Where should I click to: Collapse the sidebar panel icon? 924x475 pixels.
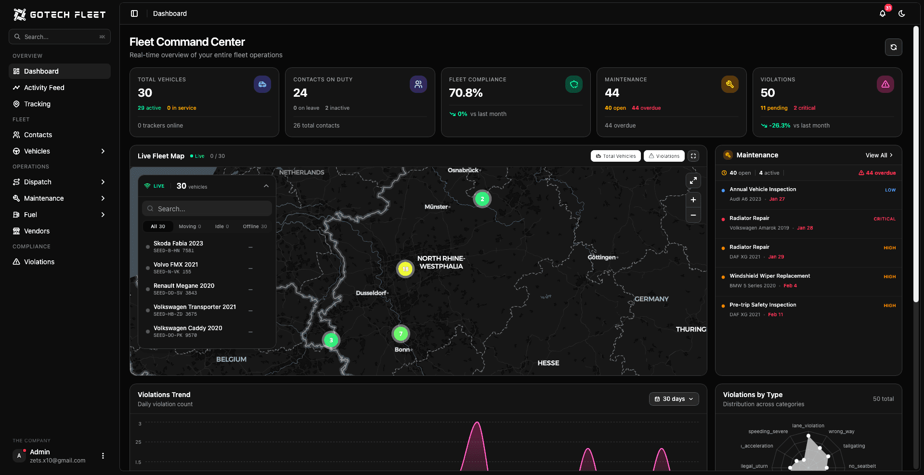(x=134, y=13)
